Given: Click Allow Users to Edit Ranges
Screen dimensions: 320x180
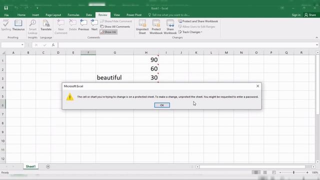Looking at the screenshot, I should [x=196, y=26].
